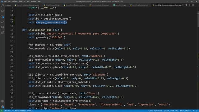Click the inicializar_gui function definition name

click(x=40, y=30)
